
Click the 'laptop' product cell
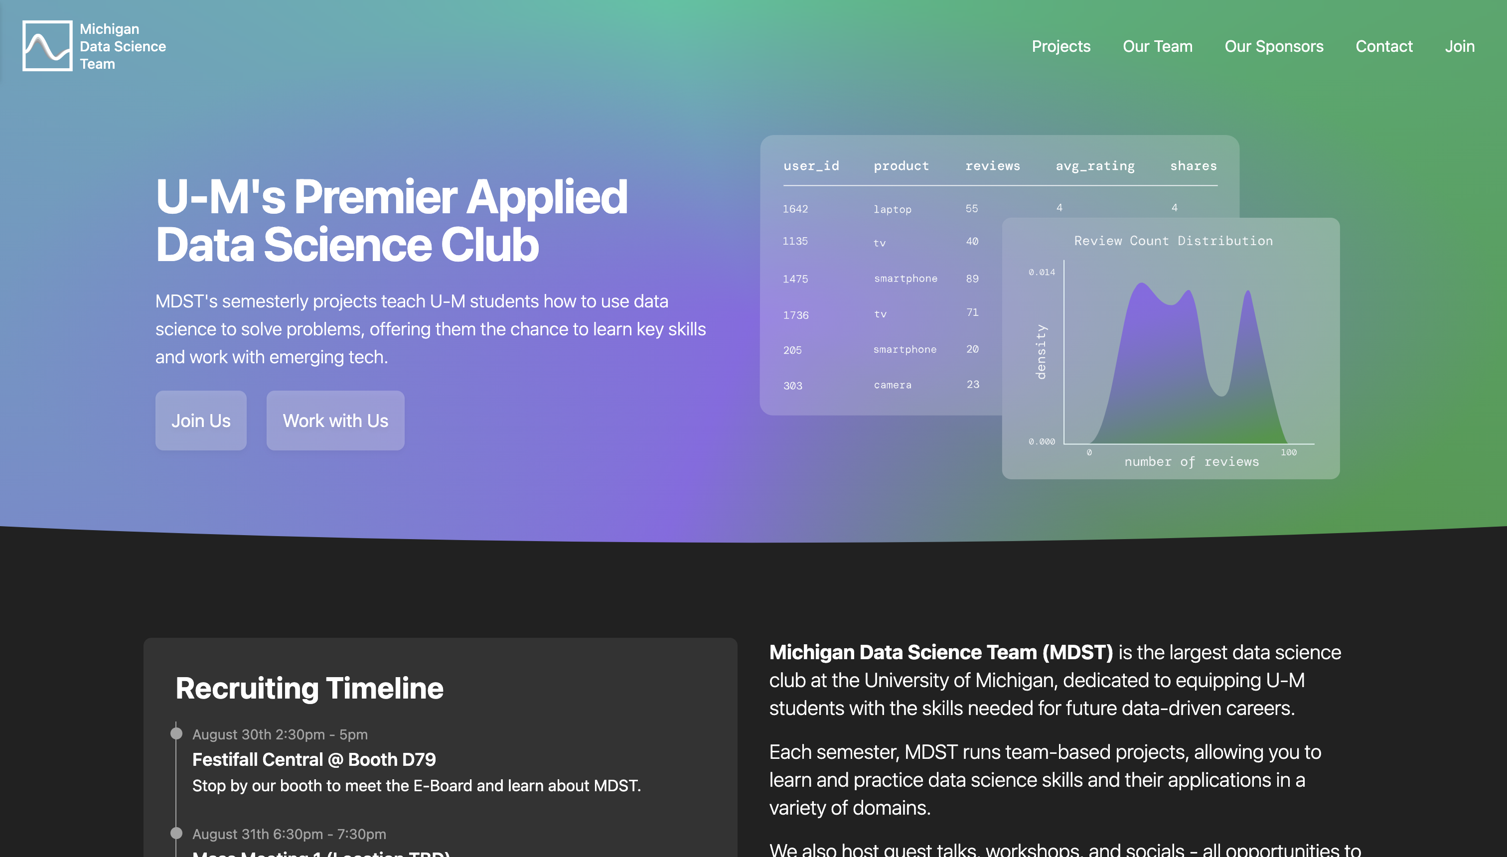pos(893,210)
